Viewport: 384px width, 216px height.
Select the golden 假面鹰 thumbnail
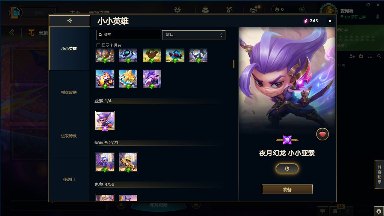[128, 162]
